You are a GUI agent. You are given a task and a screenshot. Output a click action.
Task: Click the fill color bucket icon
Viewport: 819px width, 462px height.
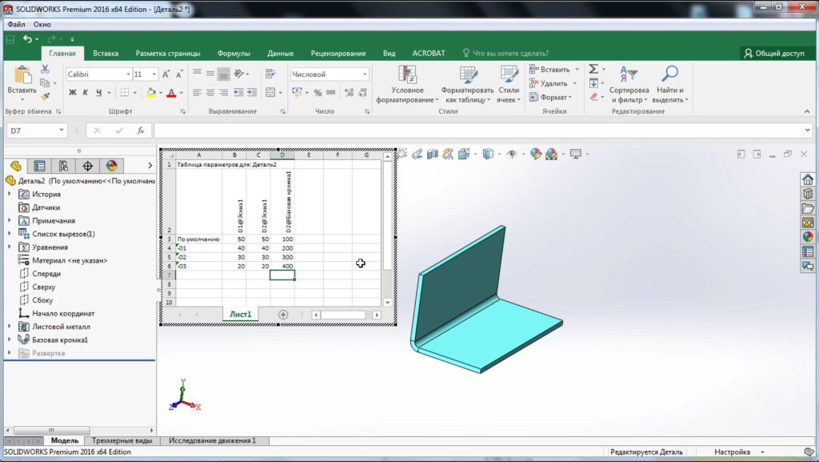coord(151,93)
